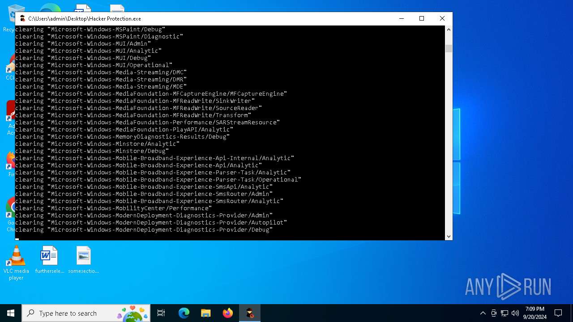573x322 pixels.
Task: Click the line "MFCaptureEngine/MFCaptureEngine"
Action: [x=151, y=93]
